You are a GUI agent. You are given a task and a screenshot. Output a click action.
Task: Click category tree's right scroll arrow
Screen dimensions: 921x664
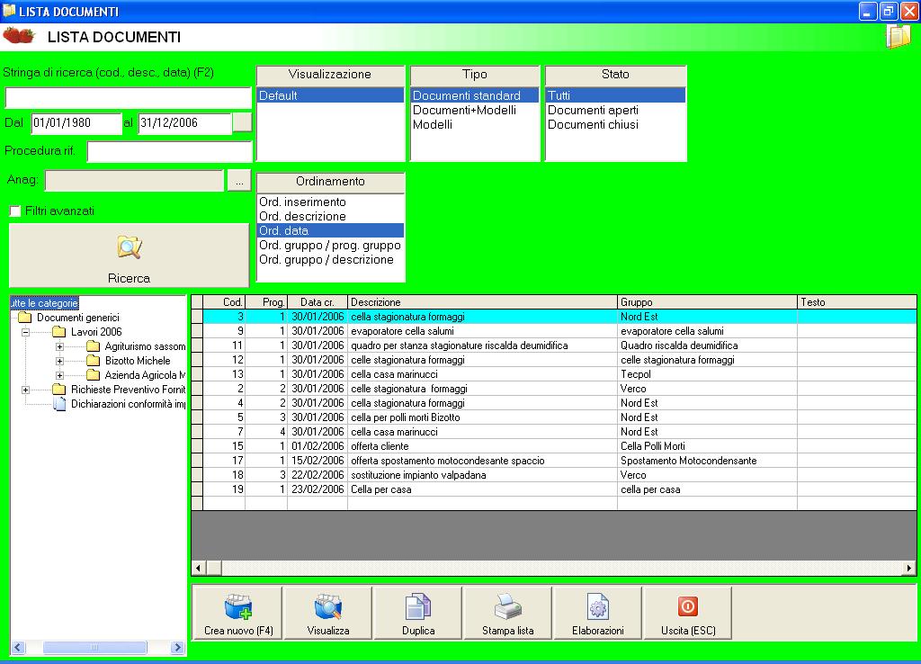pos(177,648)
